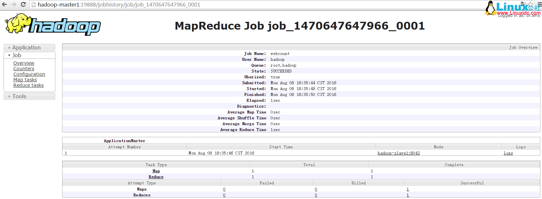Image resolution: width=542 pixels, height=199 pixels.
Task: Click the page icon in address bar
Action: (x=34, y=5)
